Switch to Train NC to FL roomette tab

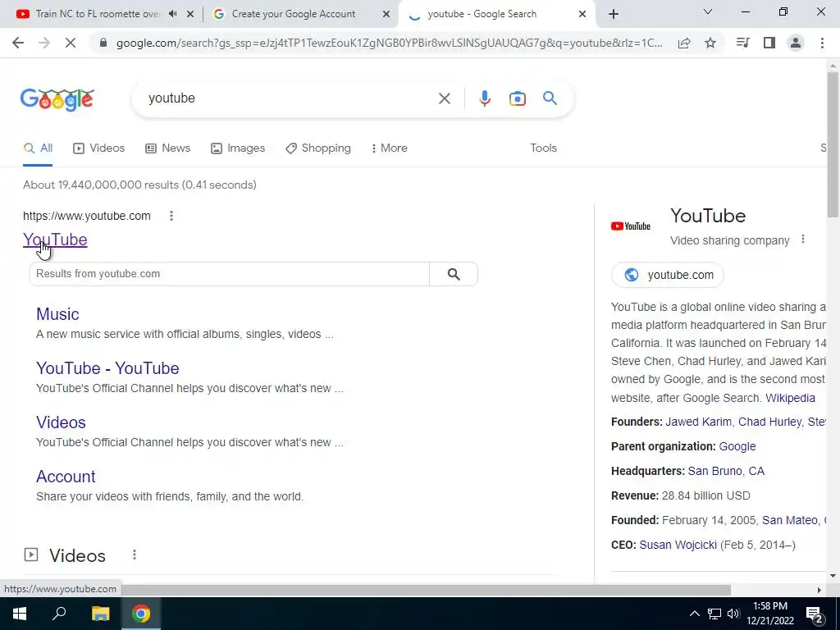coord(97,14)
